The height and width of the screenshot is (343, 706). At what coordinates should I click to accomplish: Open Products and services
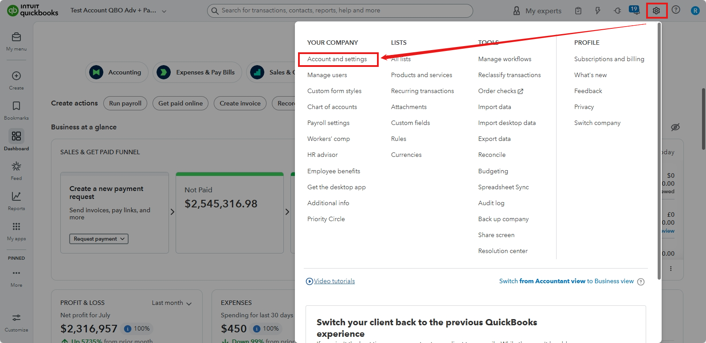pos(422,75)
